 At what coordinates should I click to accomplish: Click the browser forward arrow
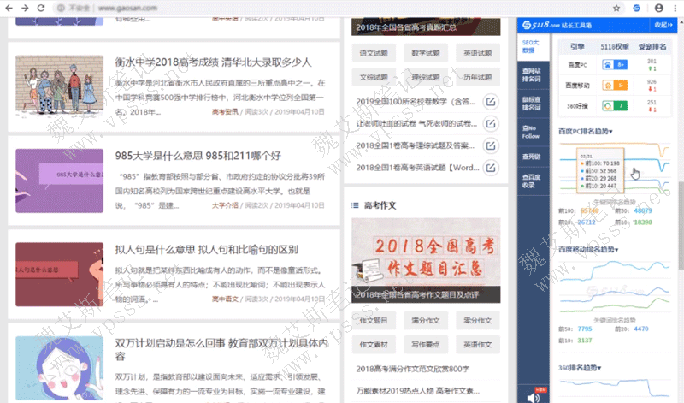coord(25,8)
